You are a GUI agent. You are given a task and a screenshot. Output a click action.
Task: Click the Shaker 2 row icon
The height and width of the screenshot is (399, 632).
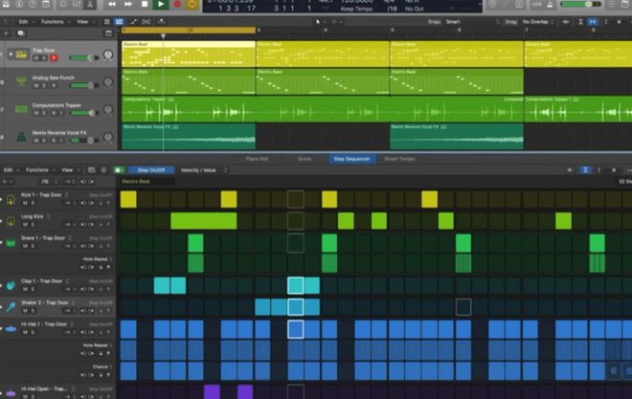(10, 306)
